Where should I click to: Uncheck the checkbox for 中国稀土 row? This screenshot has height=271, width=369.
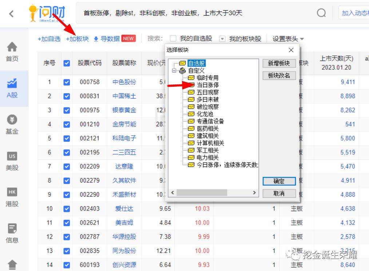pyautogui.click(x=67, y=95)
